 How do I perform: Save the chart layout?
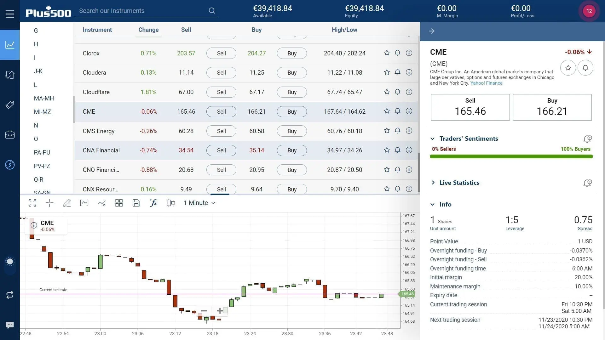pyautogui.click(x=136, y=203)
